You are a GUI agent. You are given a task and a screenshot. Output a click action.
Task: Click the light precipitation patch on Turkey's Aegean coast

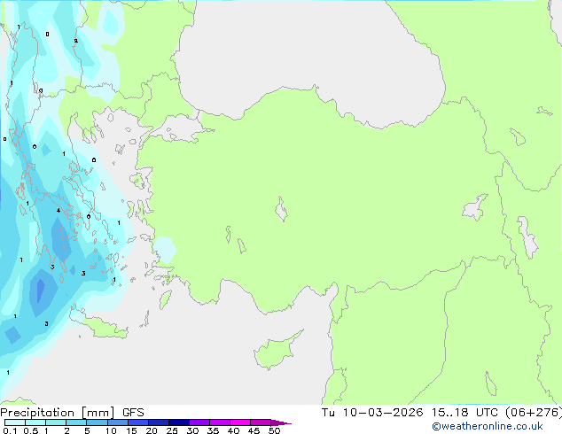[165, 250]
